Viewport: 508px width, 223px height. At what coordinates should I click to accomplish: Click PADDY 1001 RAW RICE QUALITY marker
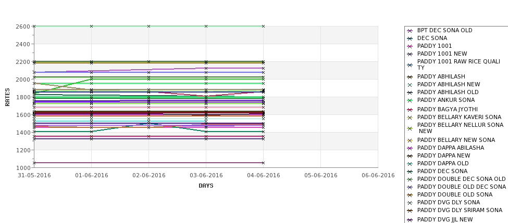pos(410,65)
